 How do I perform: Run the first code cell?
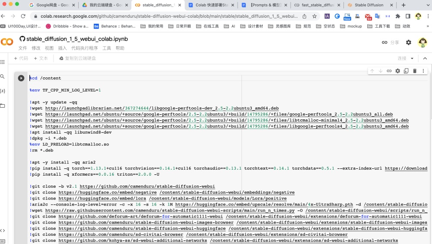click(x=21, y=78)
